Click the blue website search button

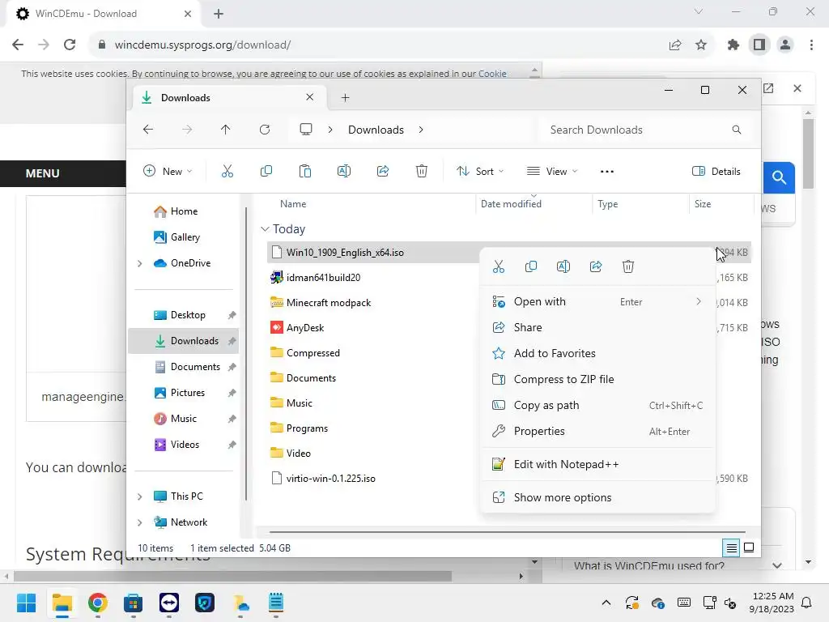coord(779,177)
